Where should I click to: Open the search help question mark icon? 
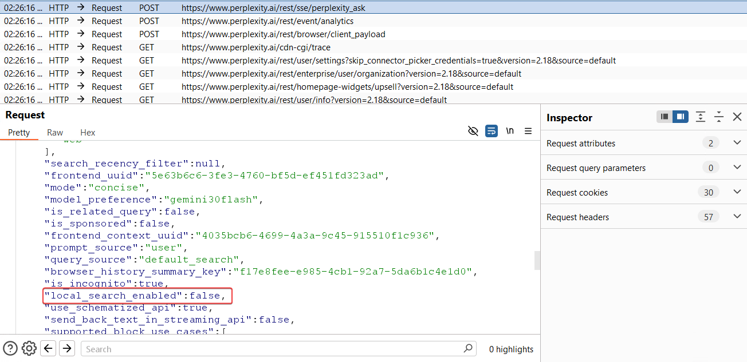pos(10,348)
